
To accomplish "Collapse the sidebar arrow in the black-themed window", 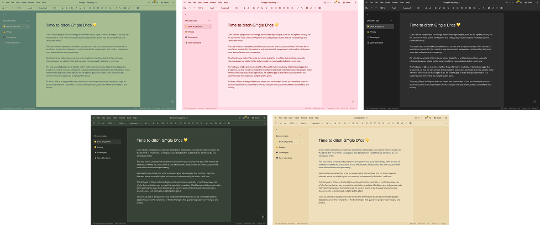I will coord(367,14).
